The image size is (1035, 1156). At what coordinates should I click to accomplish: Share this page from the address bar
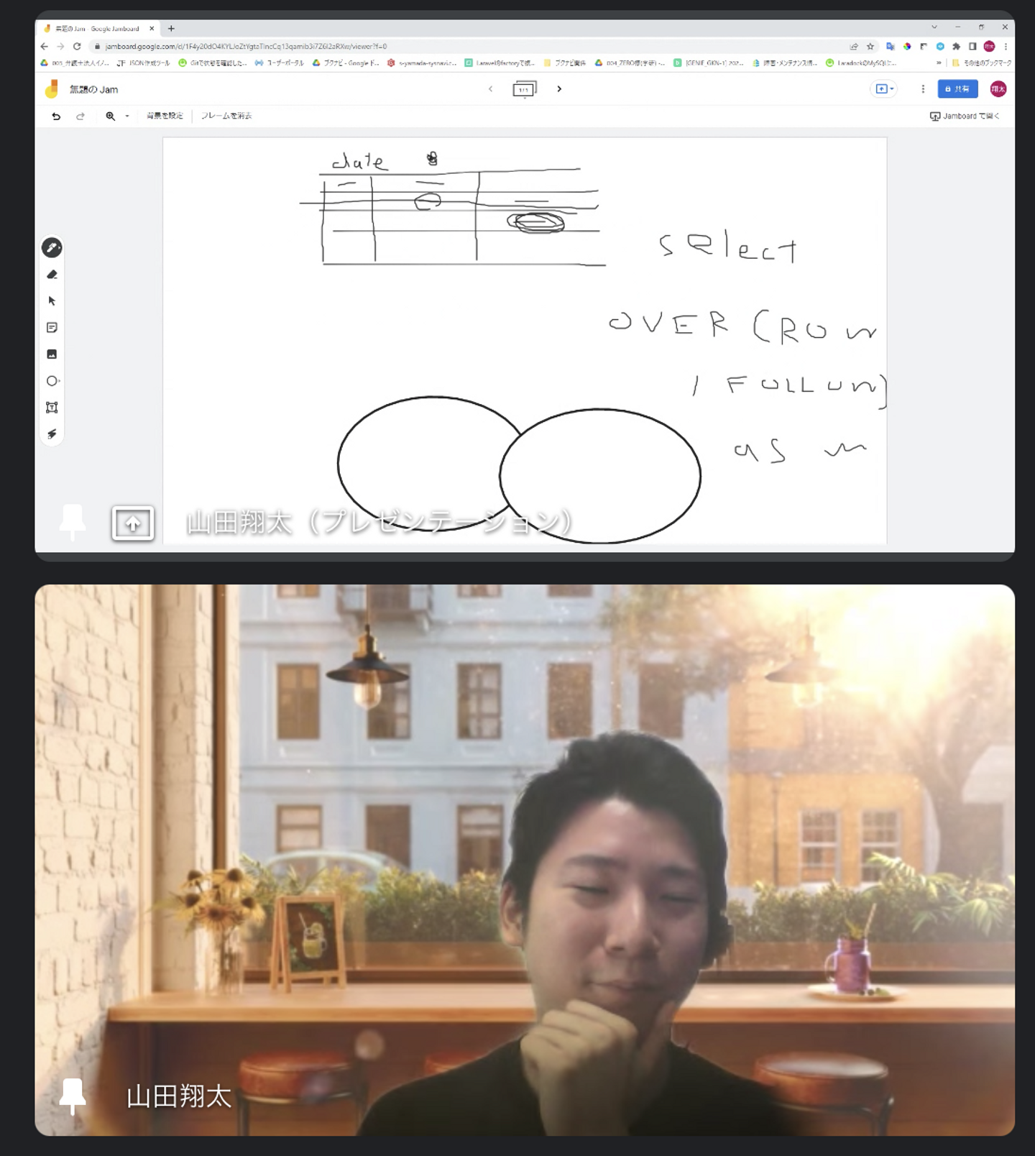(x=854, y=47)
